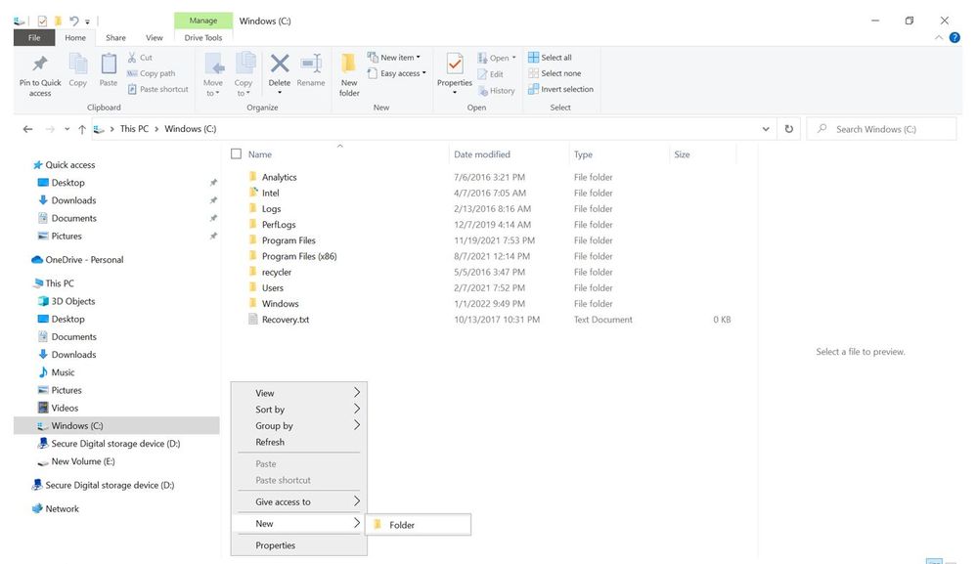Viewport: 977px width, 564px height.
Task: Click Copy path in ribbon
Action: [x=151, y=73]
